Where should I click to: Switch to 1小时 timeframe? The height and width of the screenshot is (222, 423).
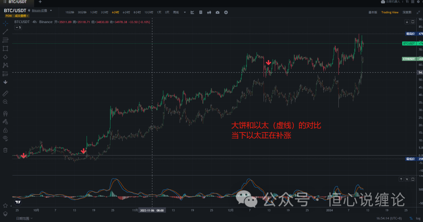[94, 13]
